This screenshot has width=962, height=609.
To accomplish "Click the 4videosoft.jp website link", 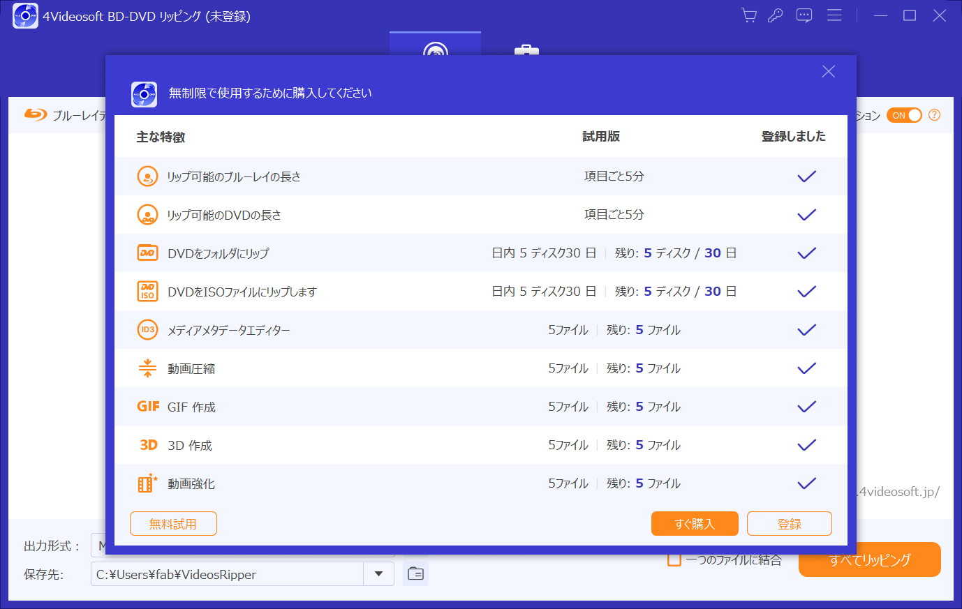I will pyautogui.click(x=898, y=492).
